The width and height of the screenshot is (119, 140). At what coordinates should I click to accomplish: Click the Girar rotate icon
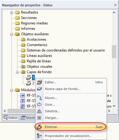point(39,104)
